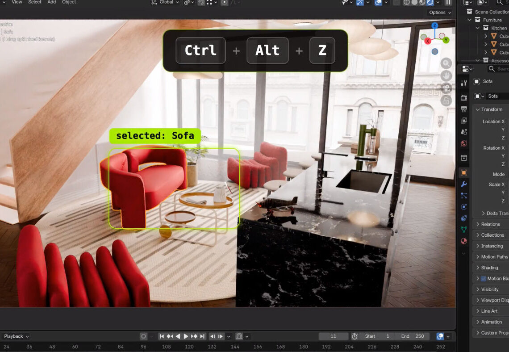Open the viewport Options dropdown
Screen dimensions: 509x352
pyautogui.click(x=440, y=13)
